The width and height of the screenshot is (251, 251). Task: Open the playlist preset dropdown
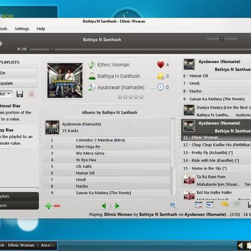pyautogui.click(x=6, y=93)
